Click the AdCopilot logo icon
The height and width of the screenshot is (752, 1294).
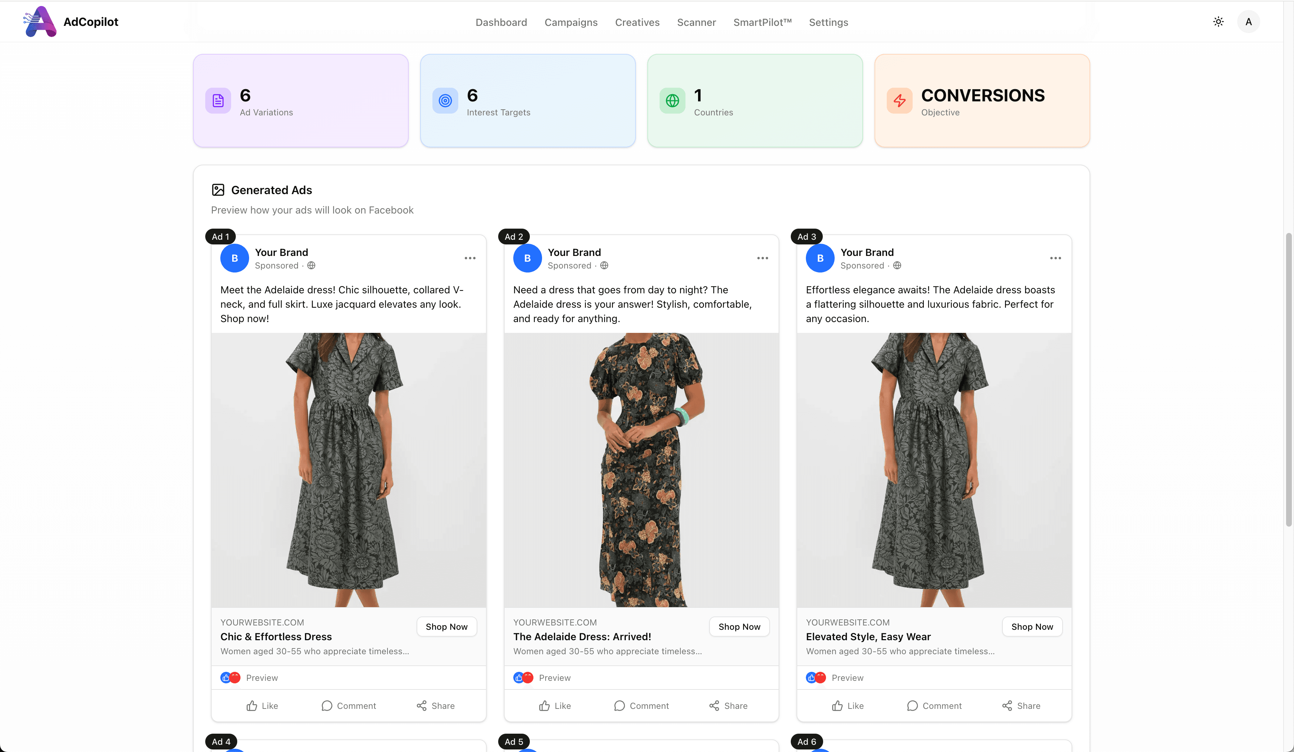(x=40, y=22)
